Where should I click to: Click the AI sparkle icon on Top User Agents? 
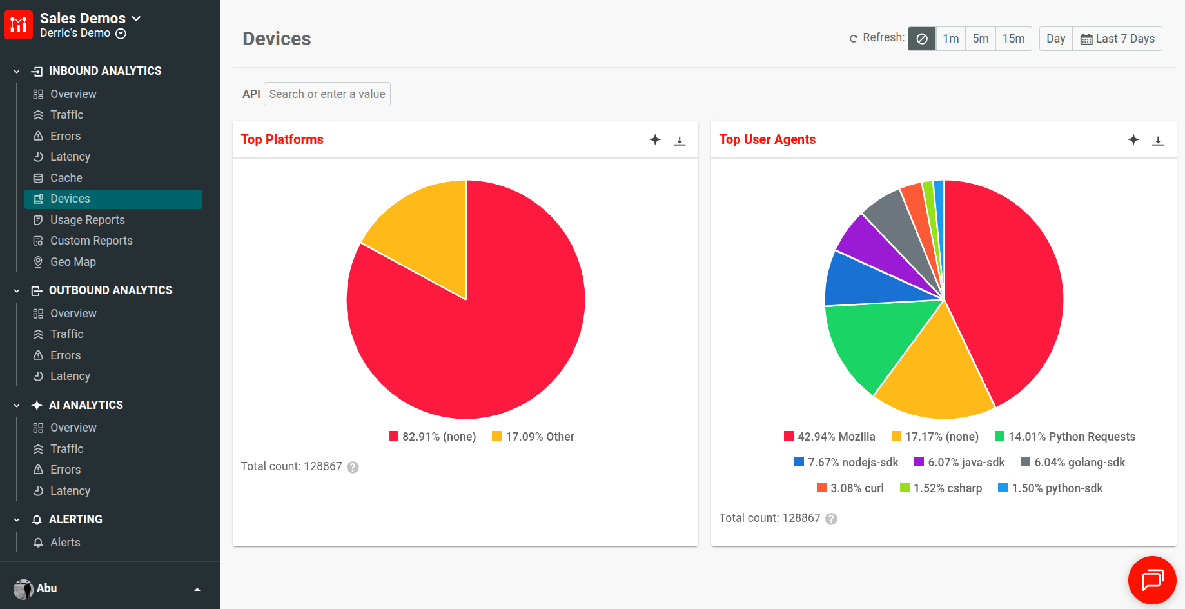click(x=1133, y=139)
